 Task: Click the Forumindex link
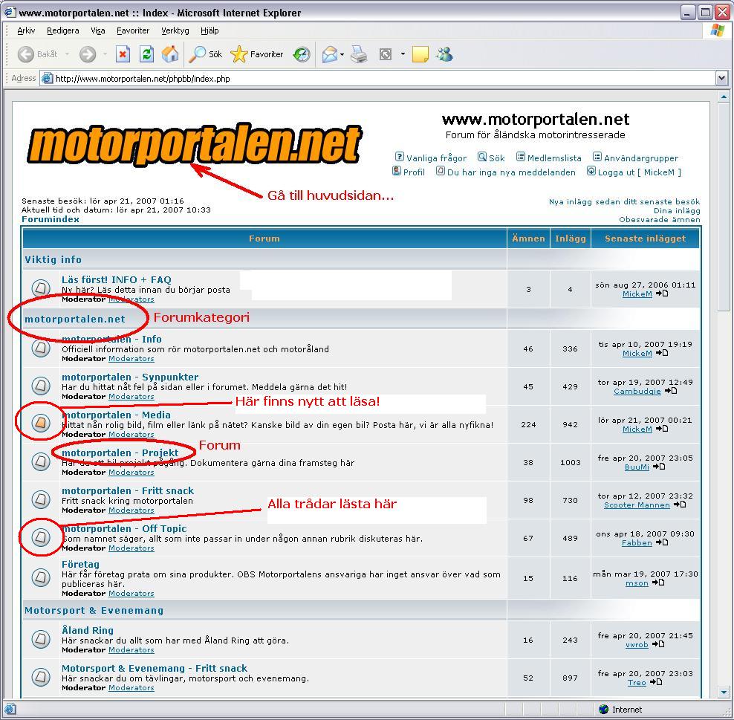(51, 219)
